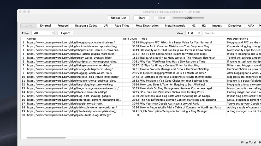
Task: Show more tabs with right arrow
Action: (260, 26)
